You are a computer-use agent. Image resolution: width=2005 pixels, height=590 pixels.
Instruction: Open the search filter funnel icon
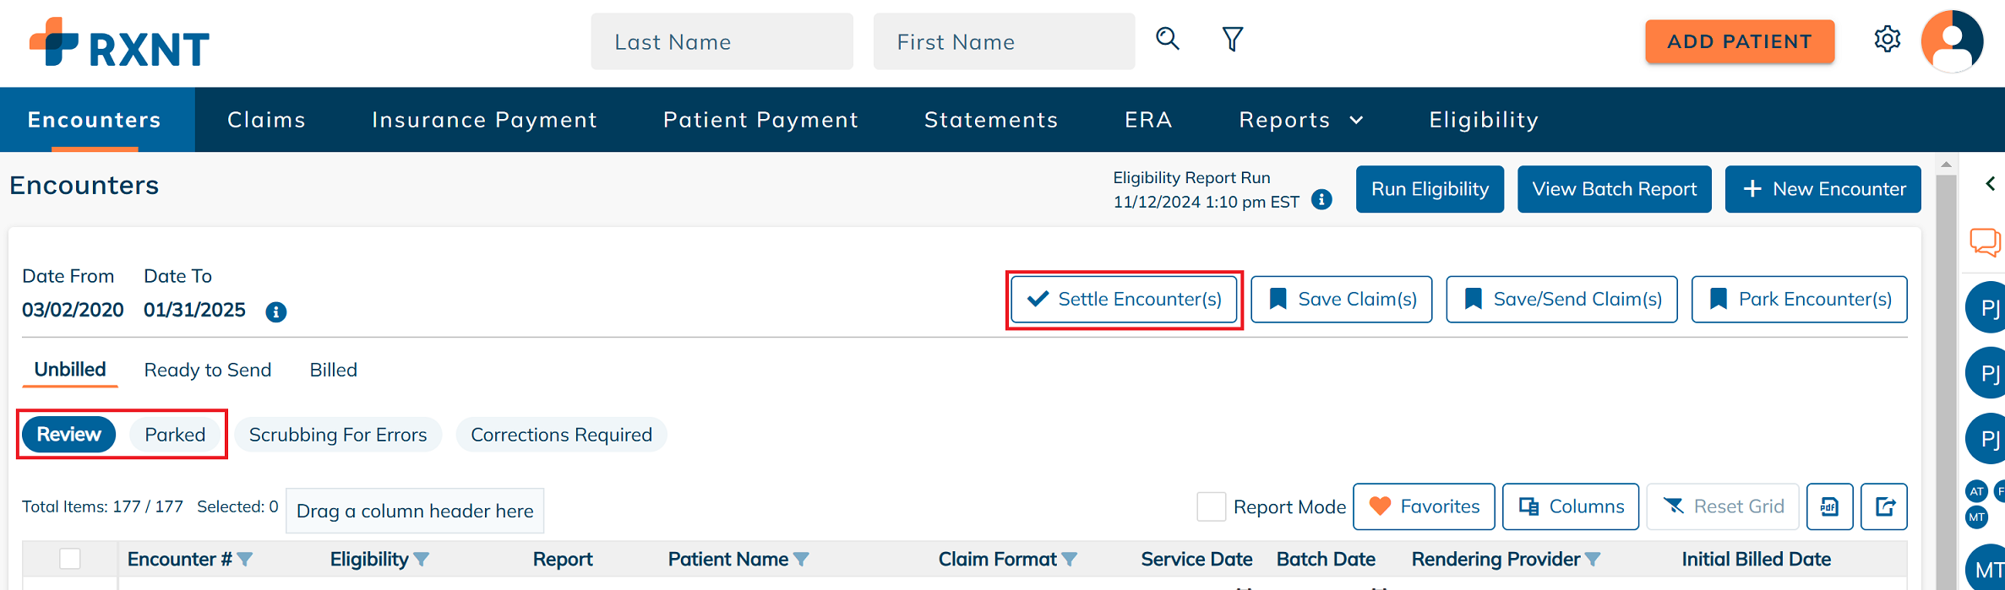(x=1233, y=39)
